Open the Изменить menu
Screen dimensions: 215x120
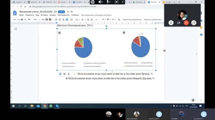(30, 15)
